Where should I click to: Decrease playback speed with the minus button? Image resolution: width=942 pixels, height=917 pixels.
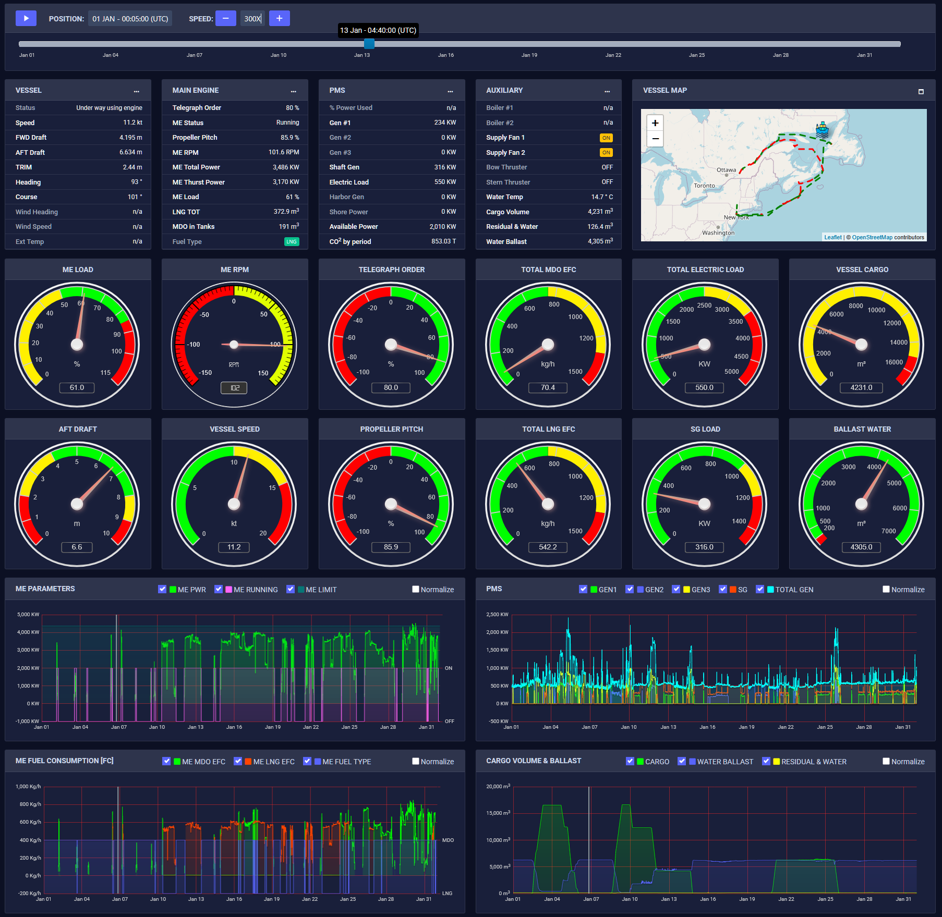(x=226, y=18)
